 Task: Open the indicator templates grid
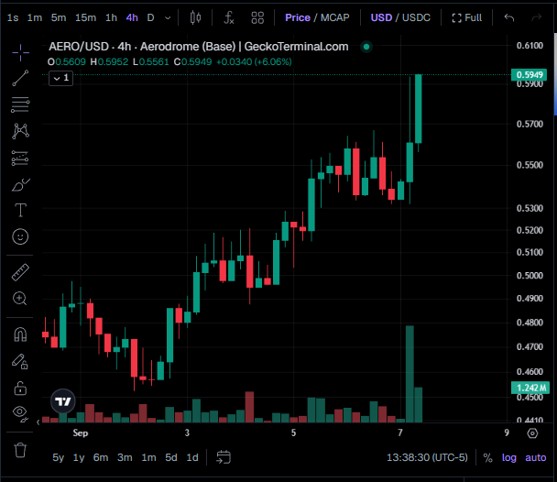[257, 17]
